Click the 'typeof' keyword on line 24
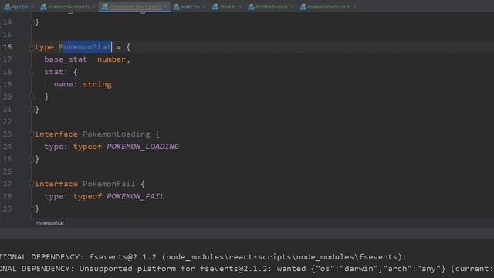Viewport: 494px width, 278px height. click(87, 147)
